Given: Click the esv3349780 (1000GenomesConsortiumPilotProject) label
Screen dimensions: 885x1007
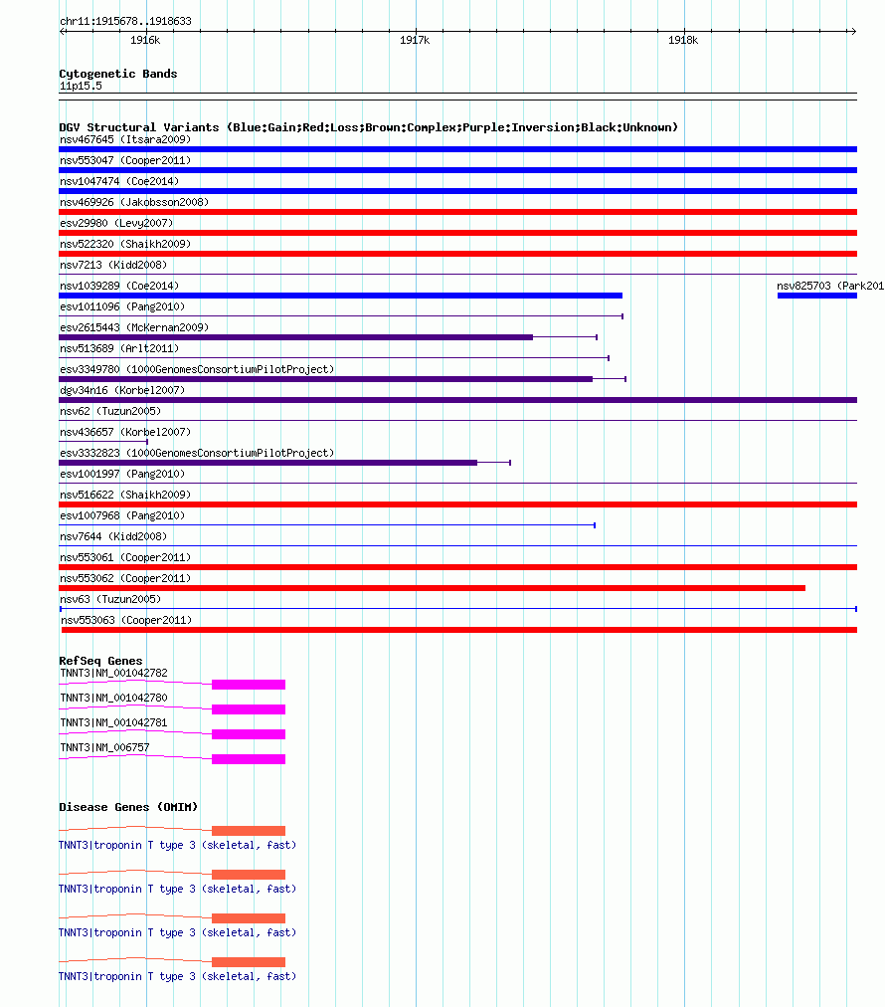Looking at the screenshot, I should [197, 369].
